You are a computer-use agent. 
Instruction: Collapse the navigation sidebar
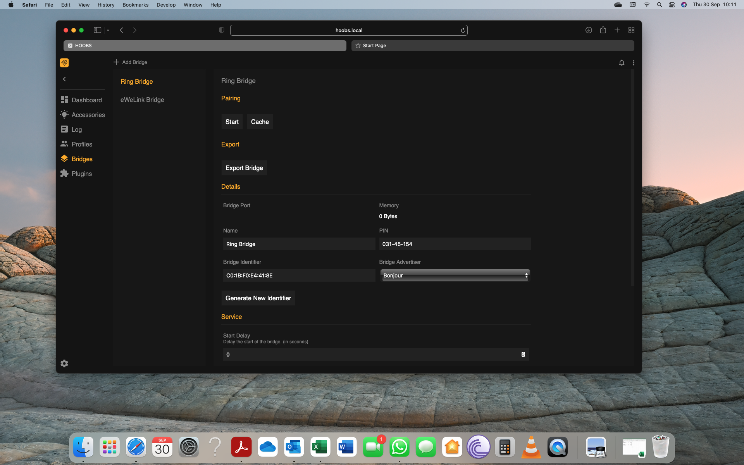[x=64, y=79]
